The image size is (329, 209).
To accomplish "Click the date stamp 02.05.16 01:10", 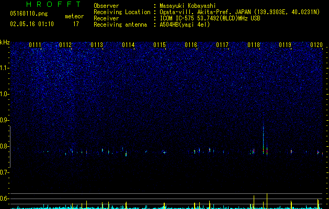I will pos(32,24).
